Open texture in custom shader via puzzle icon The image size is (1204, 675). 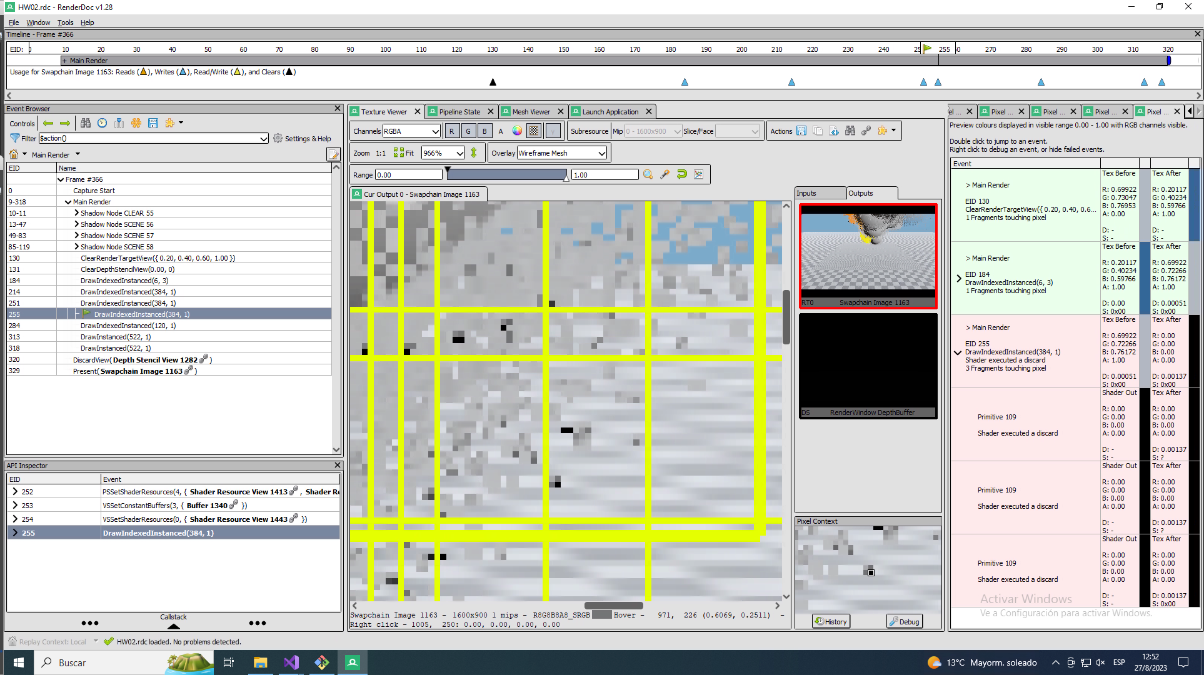tap(881, 131)
